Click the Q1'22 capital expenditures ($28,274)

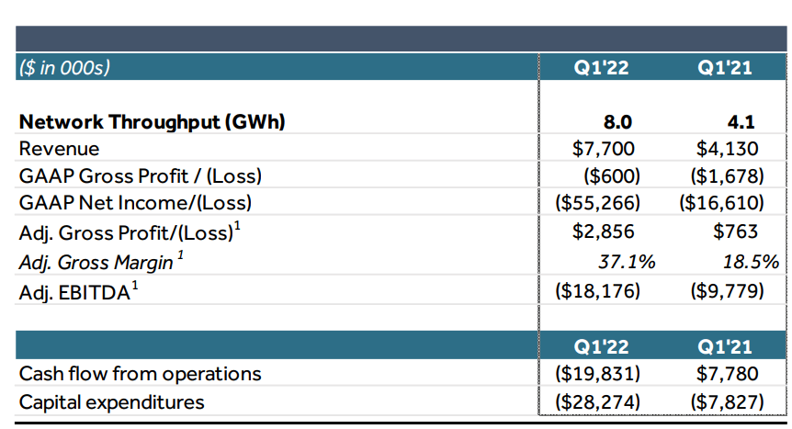(597, 402)
